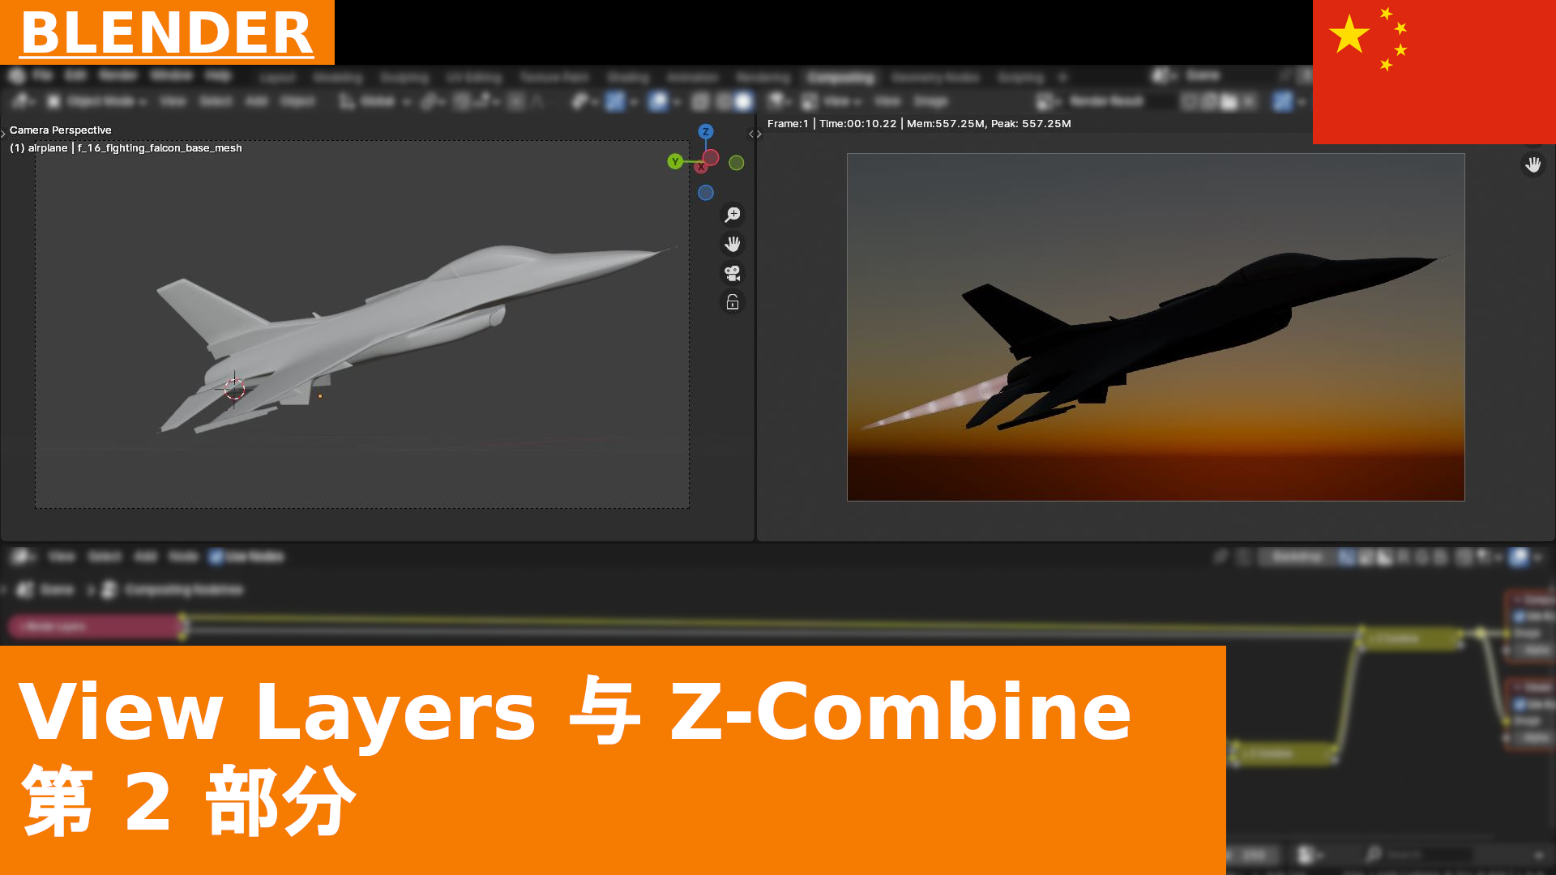Click the Blender logo icon in the top bar
1556x875 pixels.
tap(18, 76)
